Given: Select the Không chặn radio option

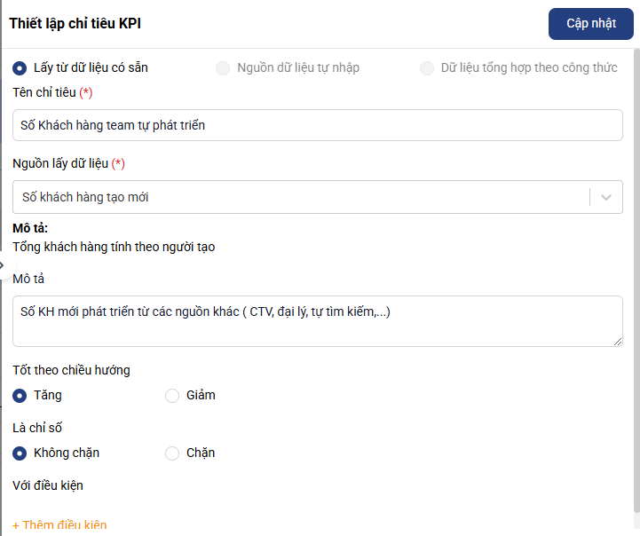Looking at the screenshot, I should [20, 453].
